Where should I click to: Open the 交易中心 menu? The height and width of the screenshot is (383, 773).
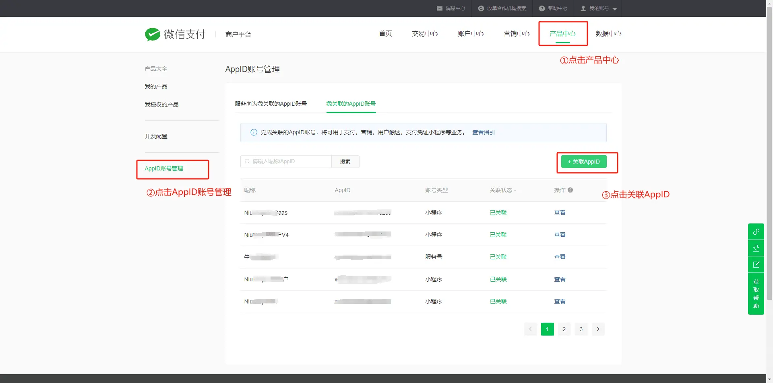[424, 34]
